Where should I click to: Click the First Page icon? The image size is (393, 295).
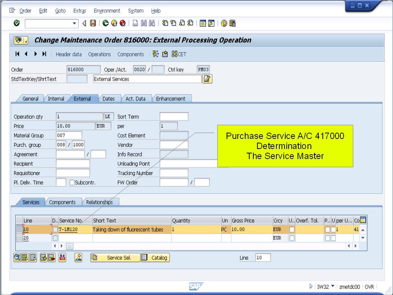click(x=165, y=23)
